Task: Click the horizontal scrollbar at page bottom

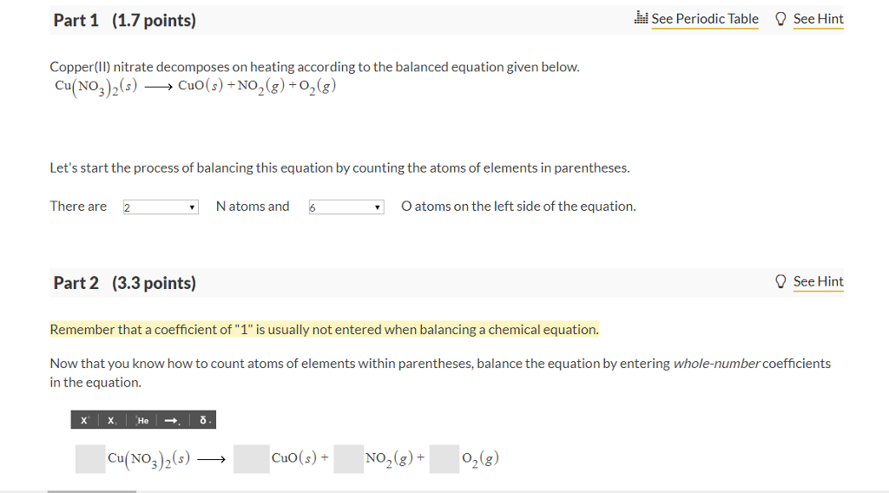Action: pos(92,491)
